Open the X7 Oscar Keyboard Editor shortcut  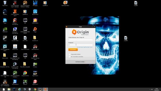pyautogui.click(x=5, y=48)
